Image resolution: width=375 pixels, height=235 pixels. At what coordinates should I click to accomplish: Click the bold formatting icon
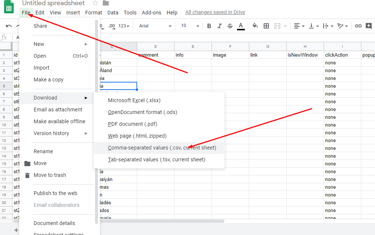209,26
